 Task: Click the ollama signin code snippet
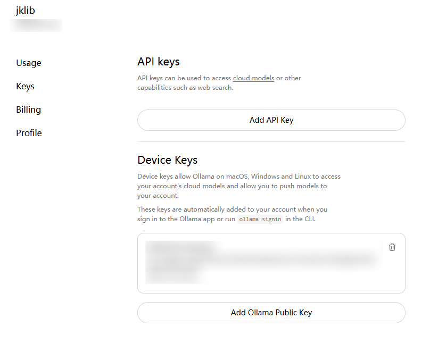point(261,219)
